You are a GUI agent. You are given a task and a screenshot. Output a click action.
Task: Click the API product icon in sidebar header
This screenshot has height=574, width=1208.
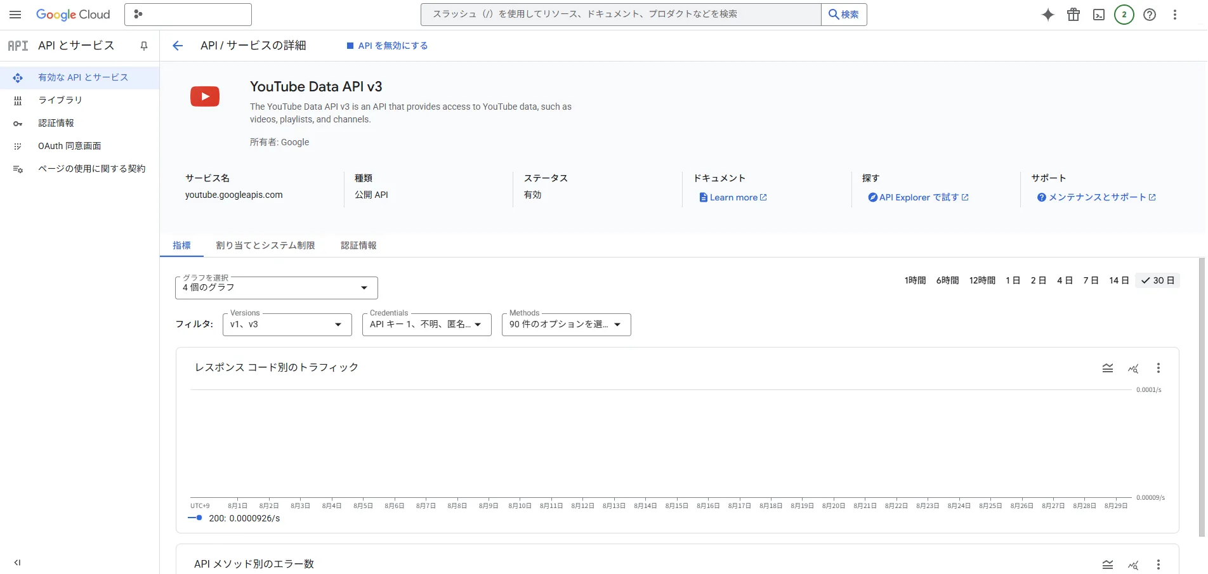[18, 46]
